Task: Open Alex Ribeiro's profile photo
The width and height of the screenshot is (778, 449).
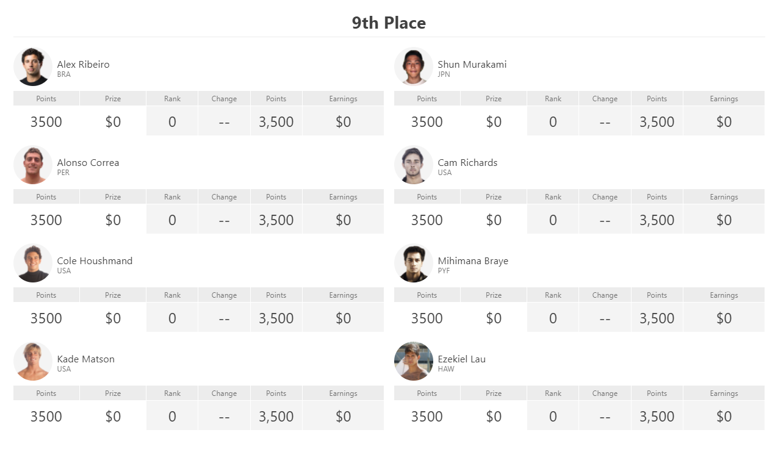Action: 33,66
